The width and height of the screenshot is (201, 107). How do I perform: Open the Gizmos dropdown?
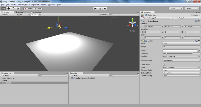104,15
